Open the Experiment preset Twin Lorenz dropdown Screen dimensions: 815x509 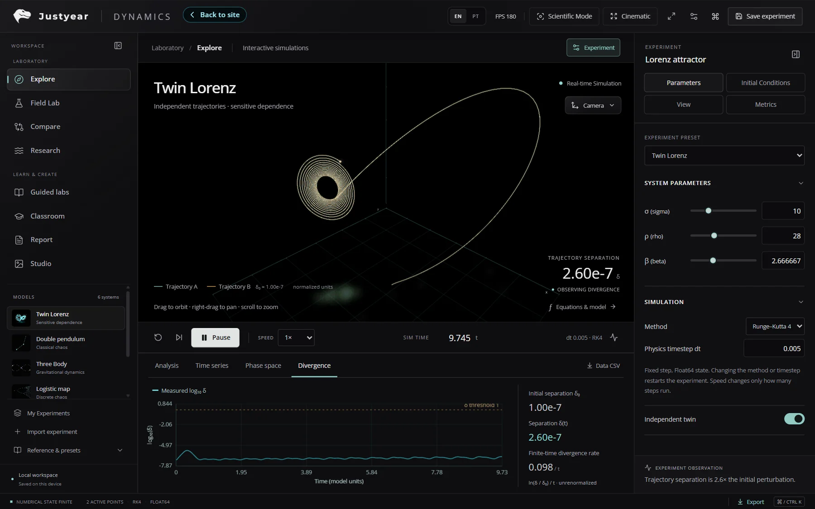724,156
